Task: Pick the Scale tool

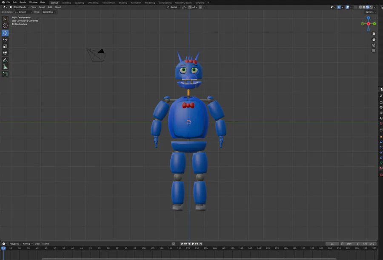Action: point(5,46)
